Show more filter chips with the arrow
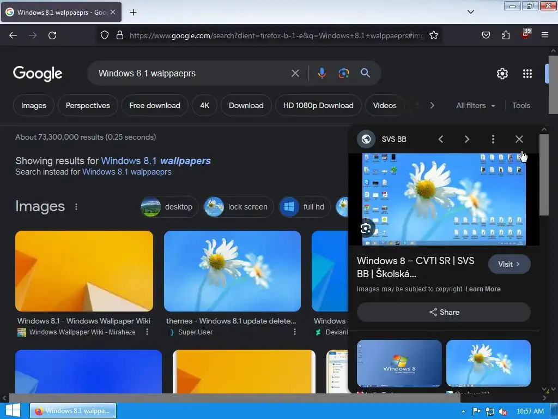 coord(432,105)
